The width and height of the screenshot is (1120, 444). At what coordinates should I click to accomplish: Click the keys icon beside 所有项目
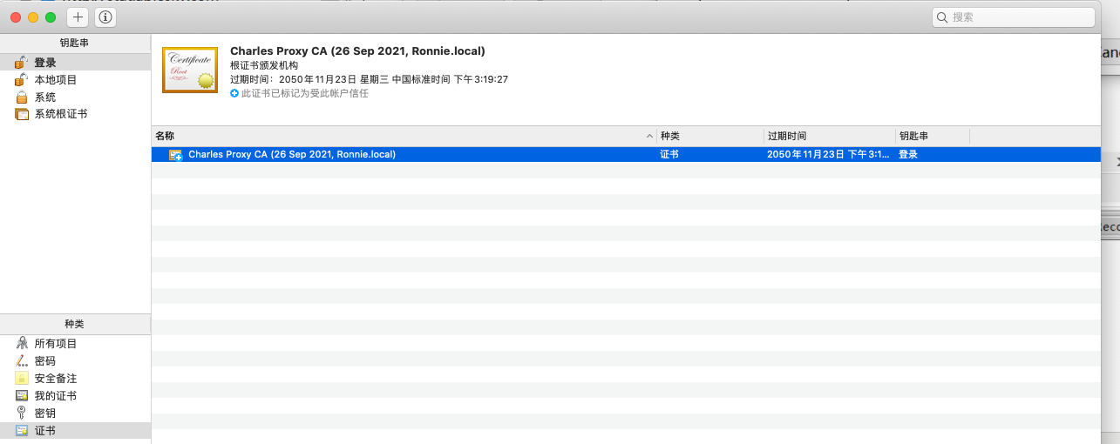(x=22, y=343)
